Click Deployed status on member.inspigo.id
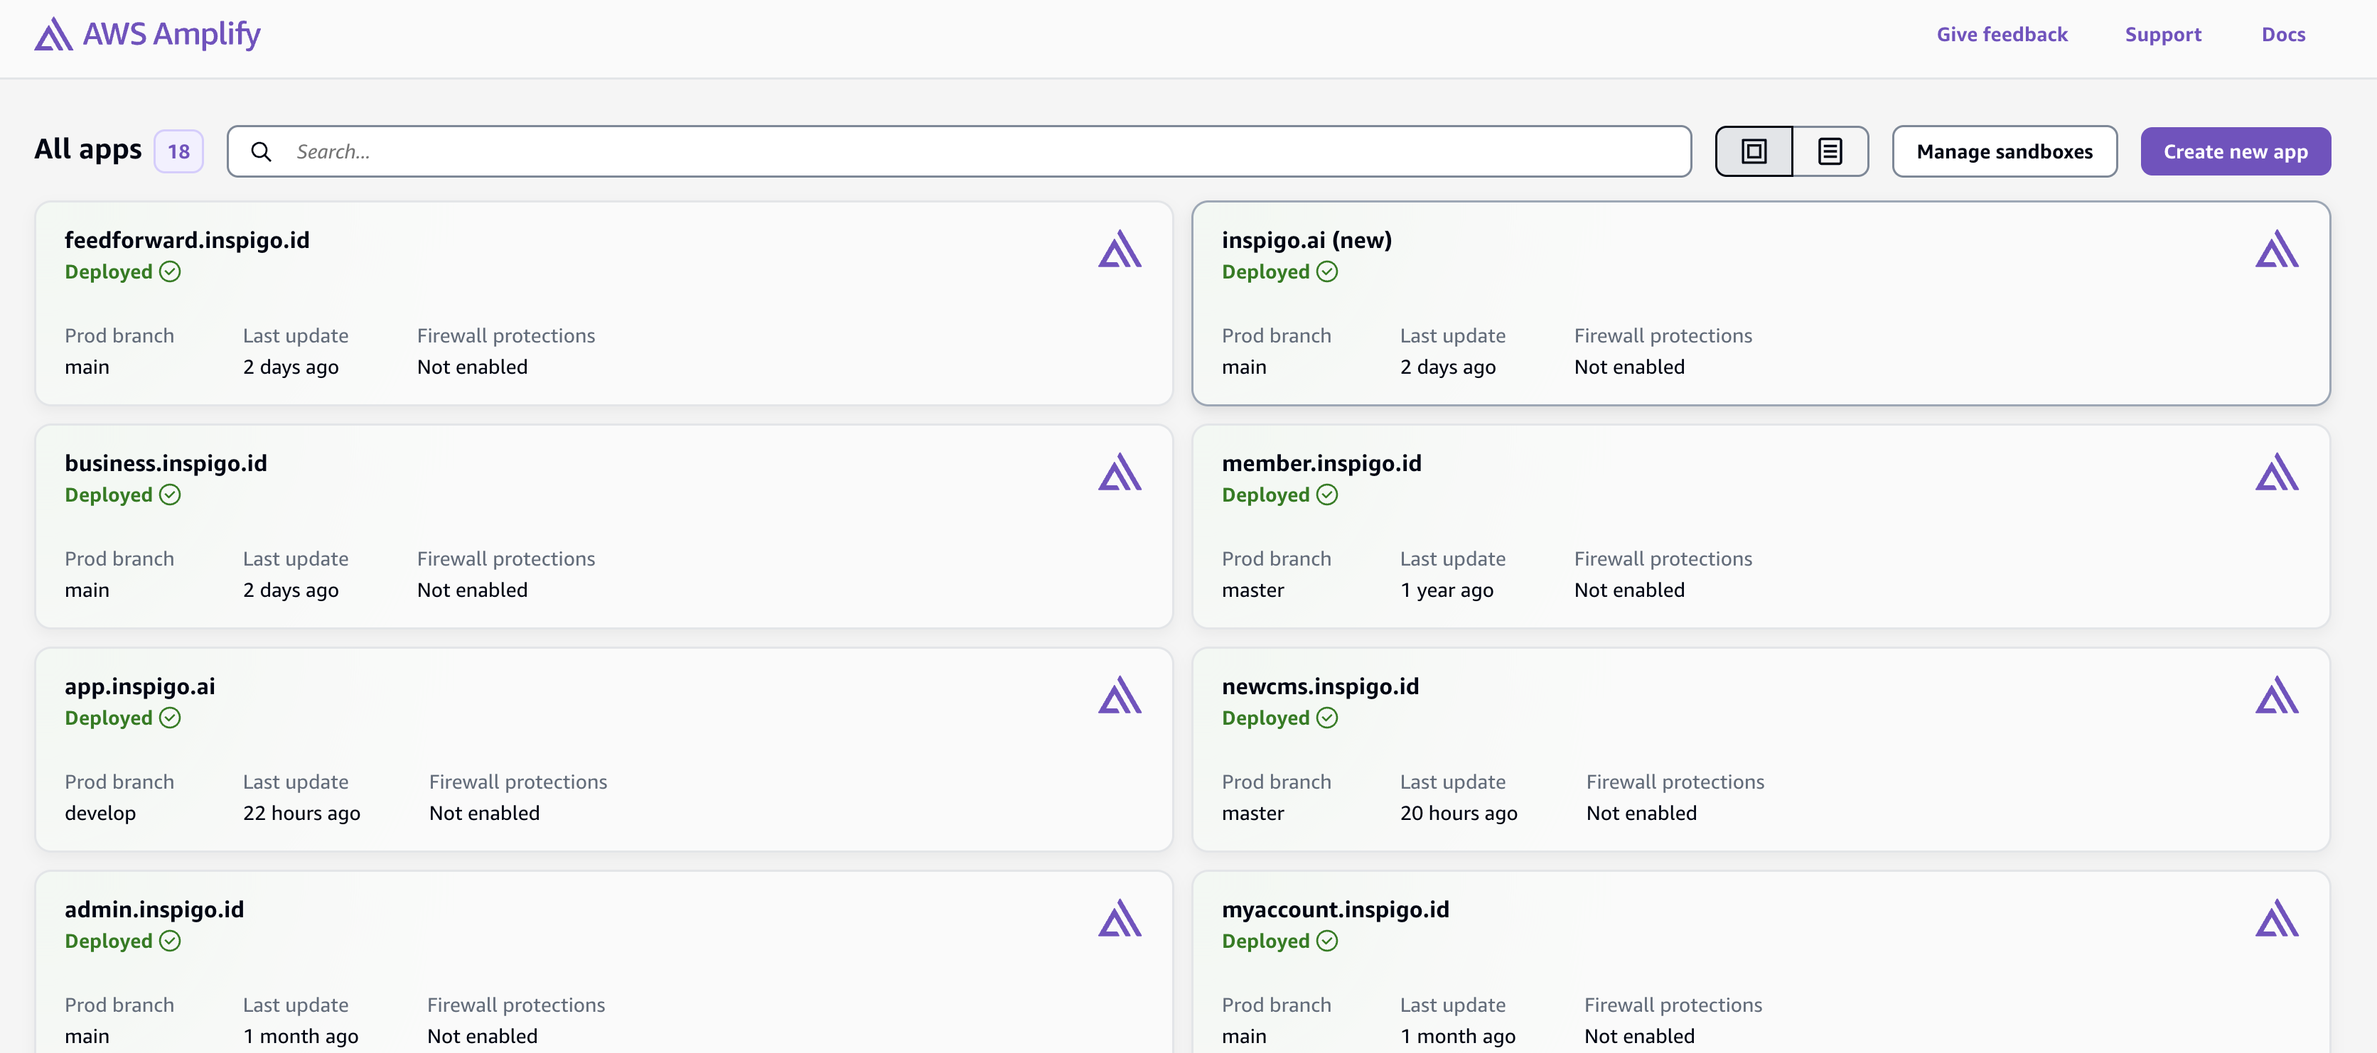Screen dimensions: 2377x1053 coord(1266,495)
